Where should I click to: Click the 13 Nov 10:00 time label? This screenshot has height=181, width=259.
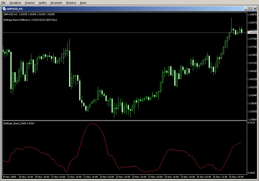[x=171, y=177]
